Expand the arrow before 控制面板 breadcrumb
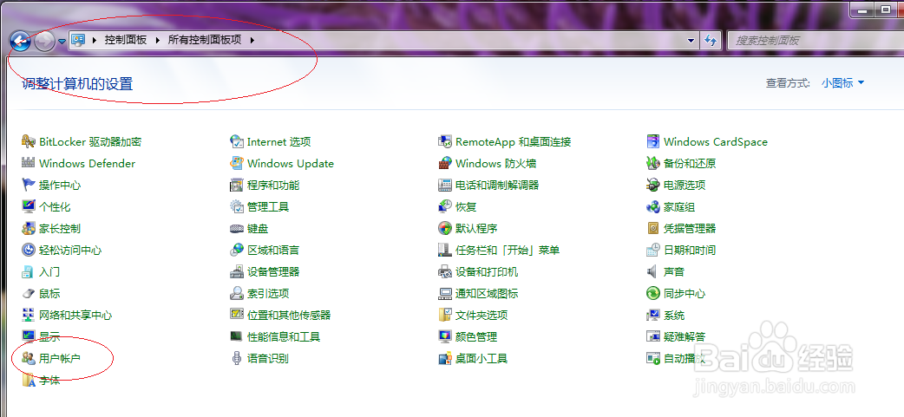The width and height of the screenshot is (904, 417). pyautogui.click(x=94, y=41)
